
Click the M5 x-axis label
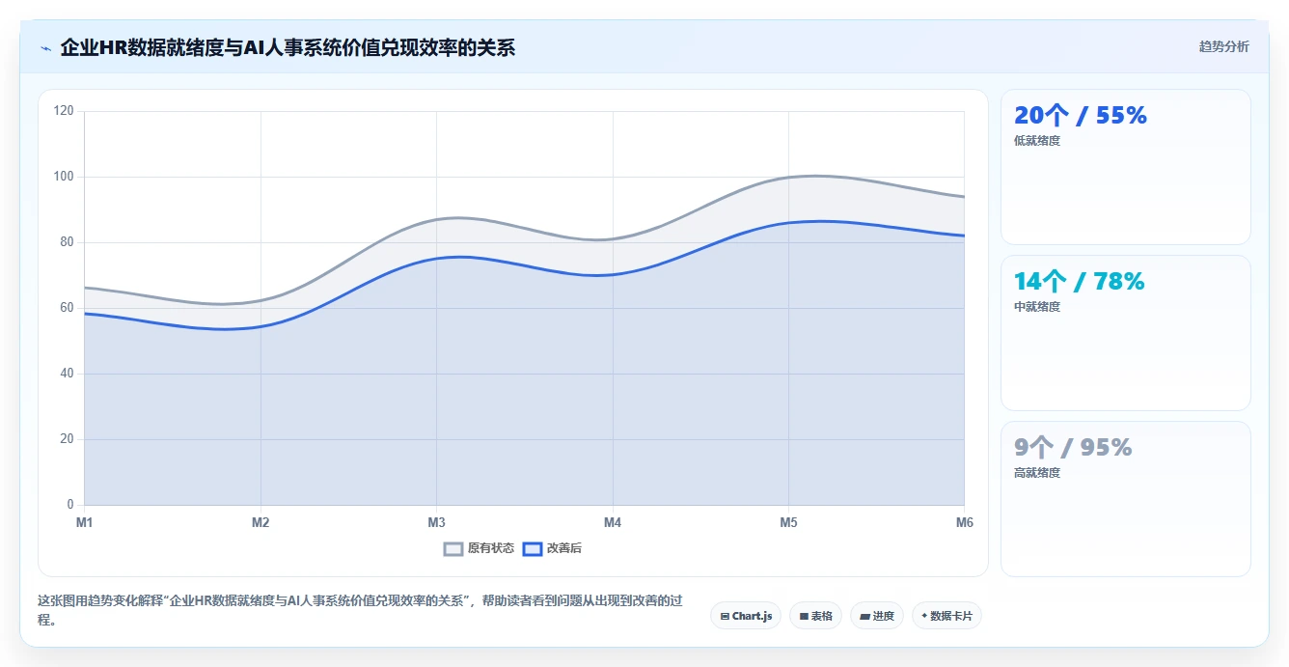(x=788, y=522)
